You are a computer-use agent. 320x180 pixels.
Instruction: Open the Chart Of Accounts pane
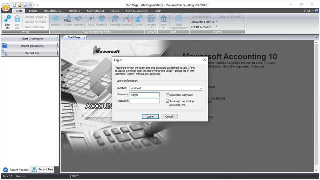(x=32, y=39)
